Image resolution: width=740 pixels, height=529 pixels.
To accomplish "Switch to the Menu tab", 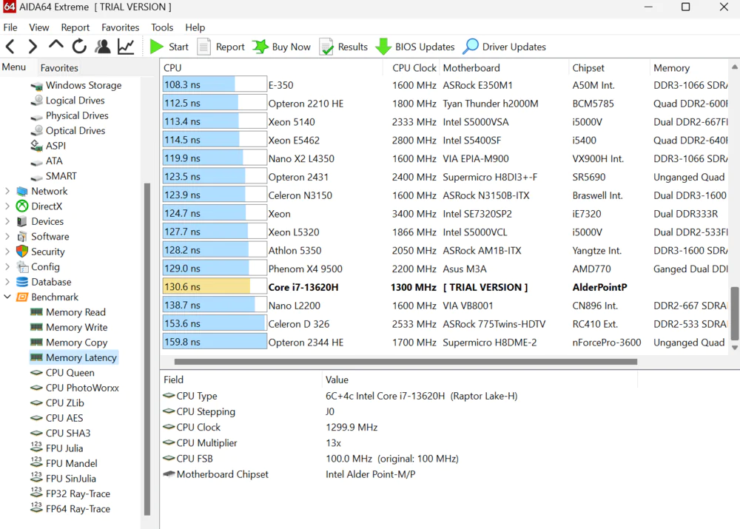I will [14, 67].
